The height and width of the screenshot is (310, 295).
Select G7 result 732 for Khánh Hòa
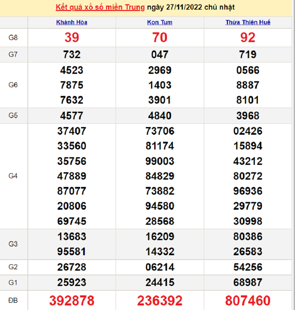pos(72,54)
